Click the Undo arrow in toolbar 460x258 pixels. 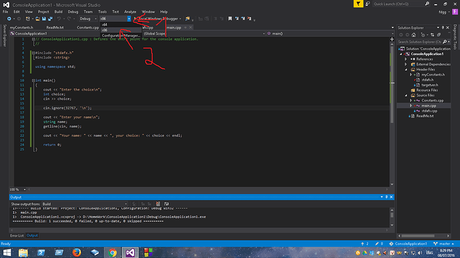(x=59, y=19)
